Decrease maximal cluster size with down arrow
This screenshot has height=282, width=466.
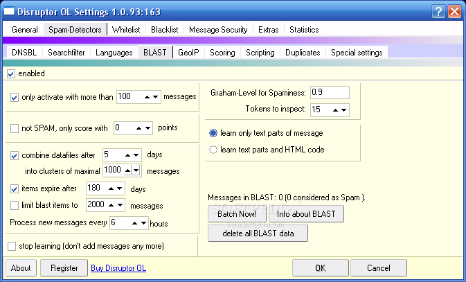click(136, 170)
